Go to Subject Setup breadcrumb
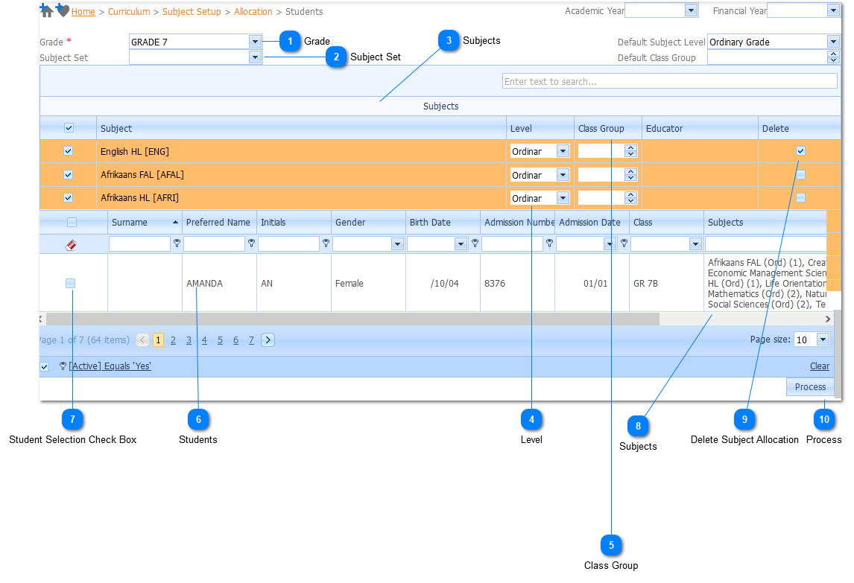 point(192,11)
